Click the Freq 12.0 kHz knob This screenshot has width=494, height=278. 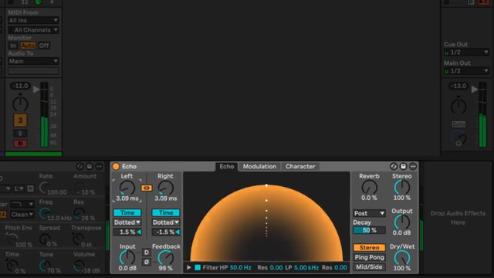45,214
